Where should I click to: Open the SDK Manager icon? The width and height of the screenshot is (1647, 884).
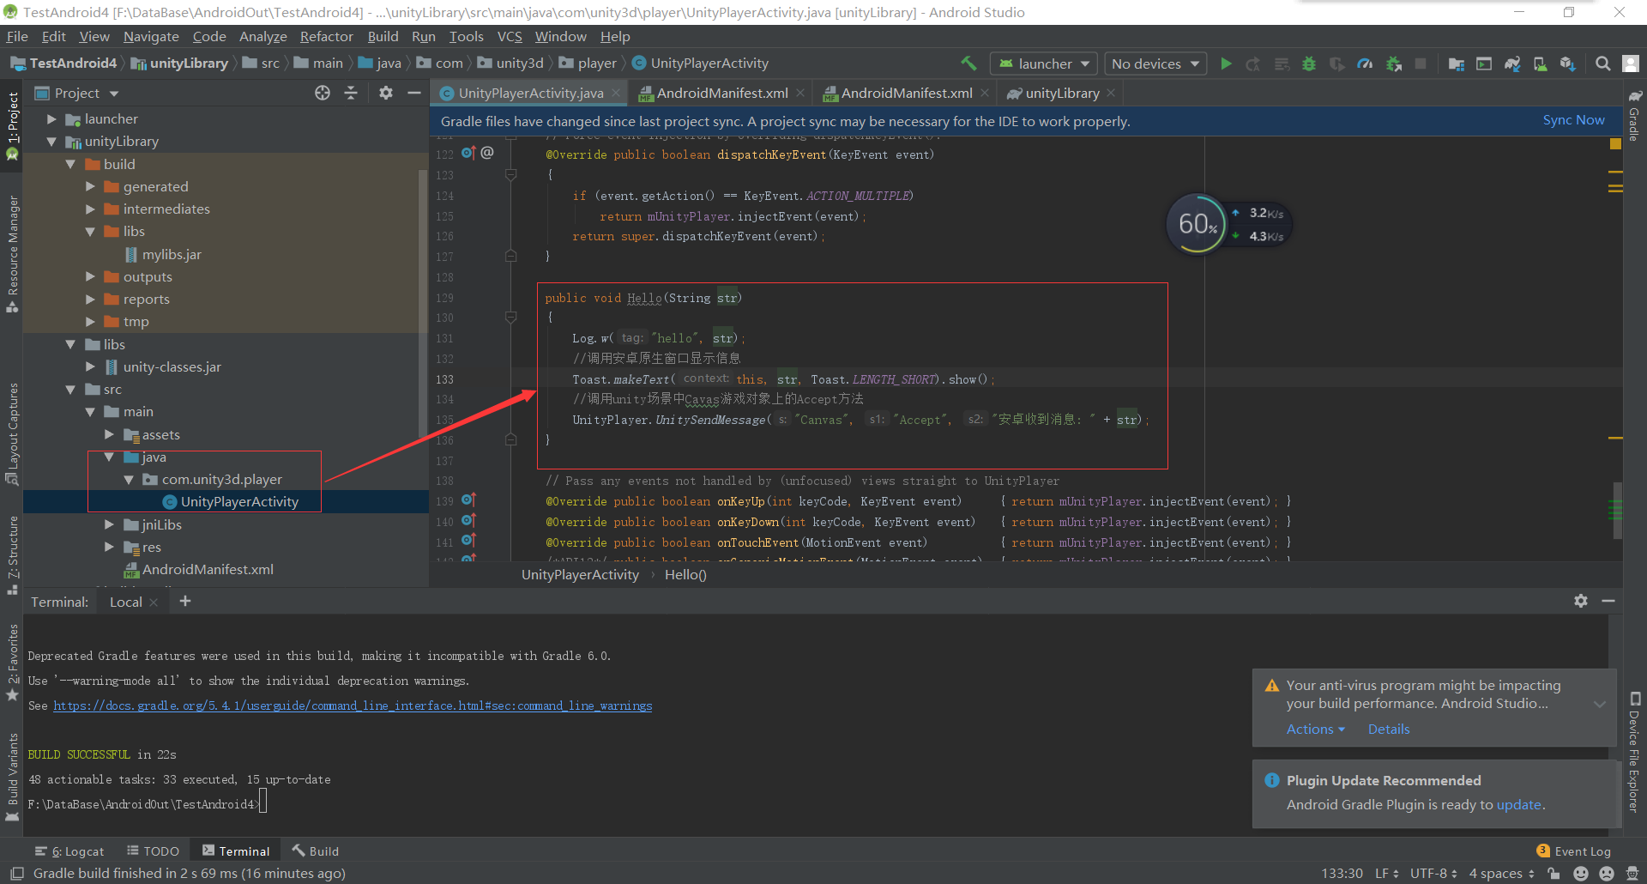click(1568, 64)
